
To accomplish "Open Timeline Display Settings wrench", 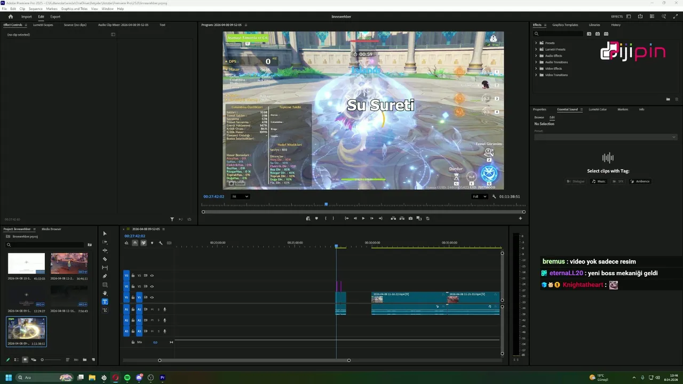I will [x=161, y=243].
